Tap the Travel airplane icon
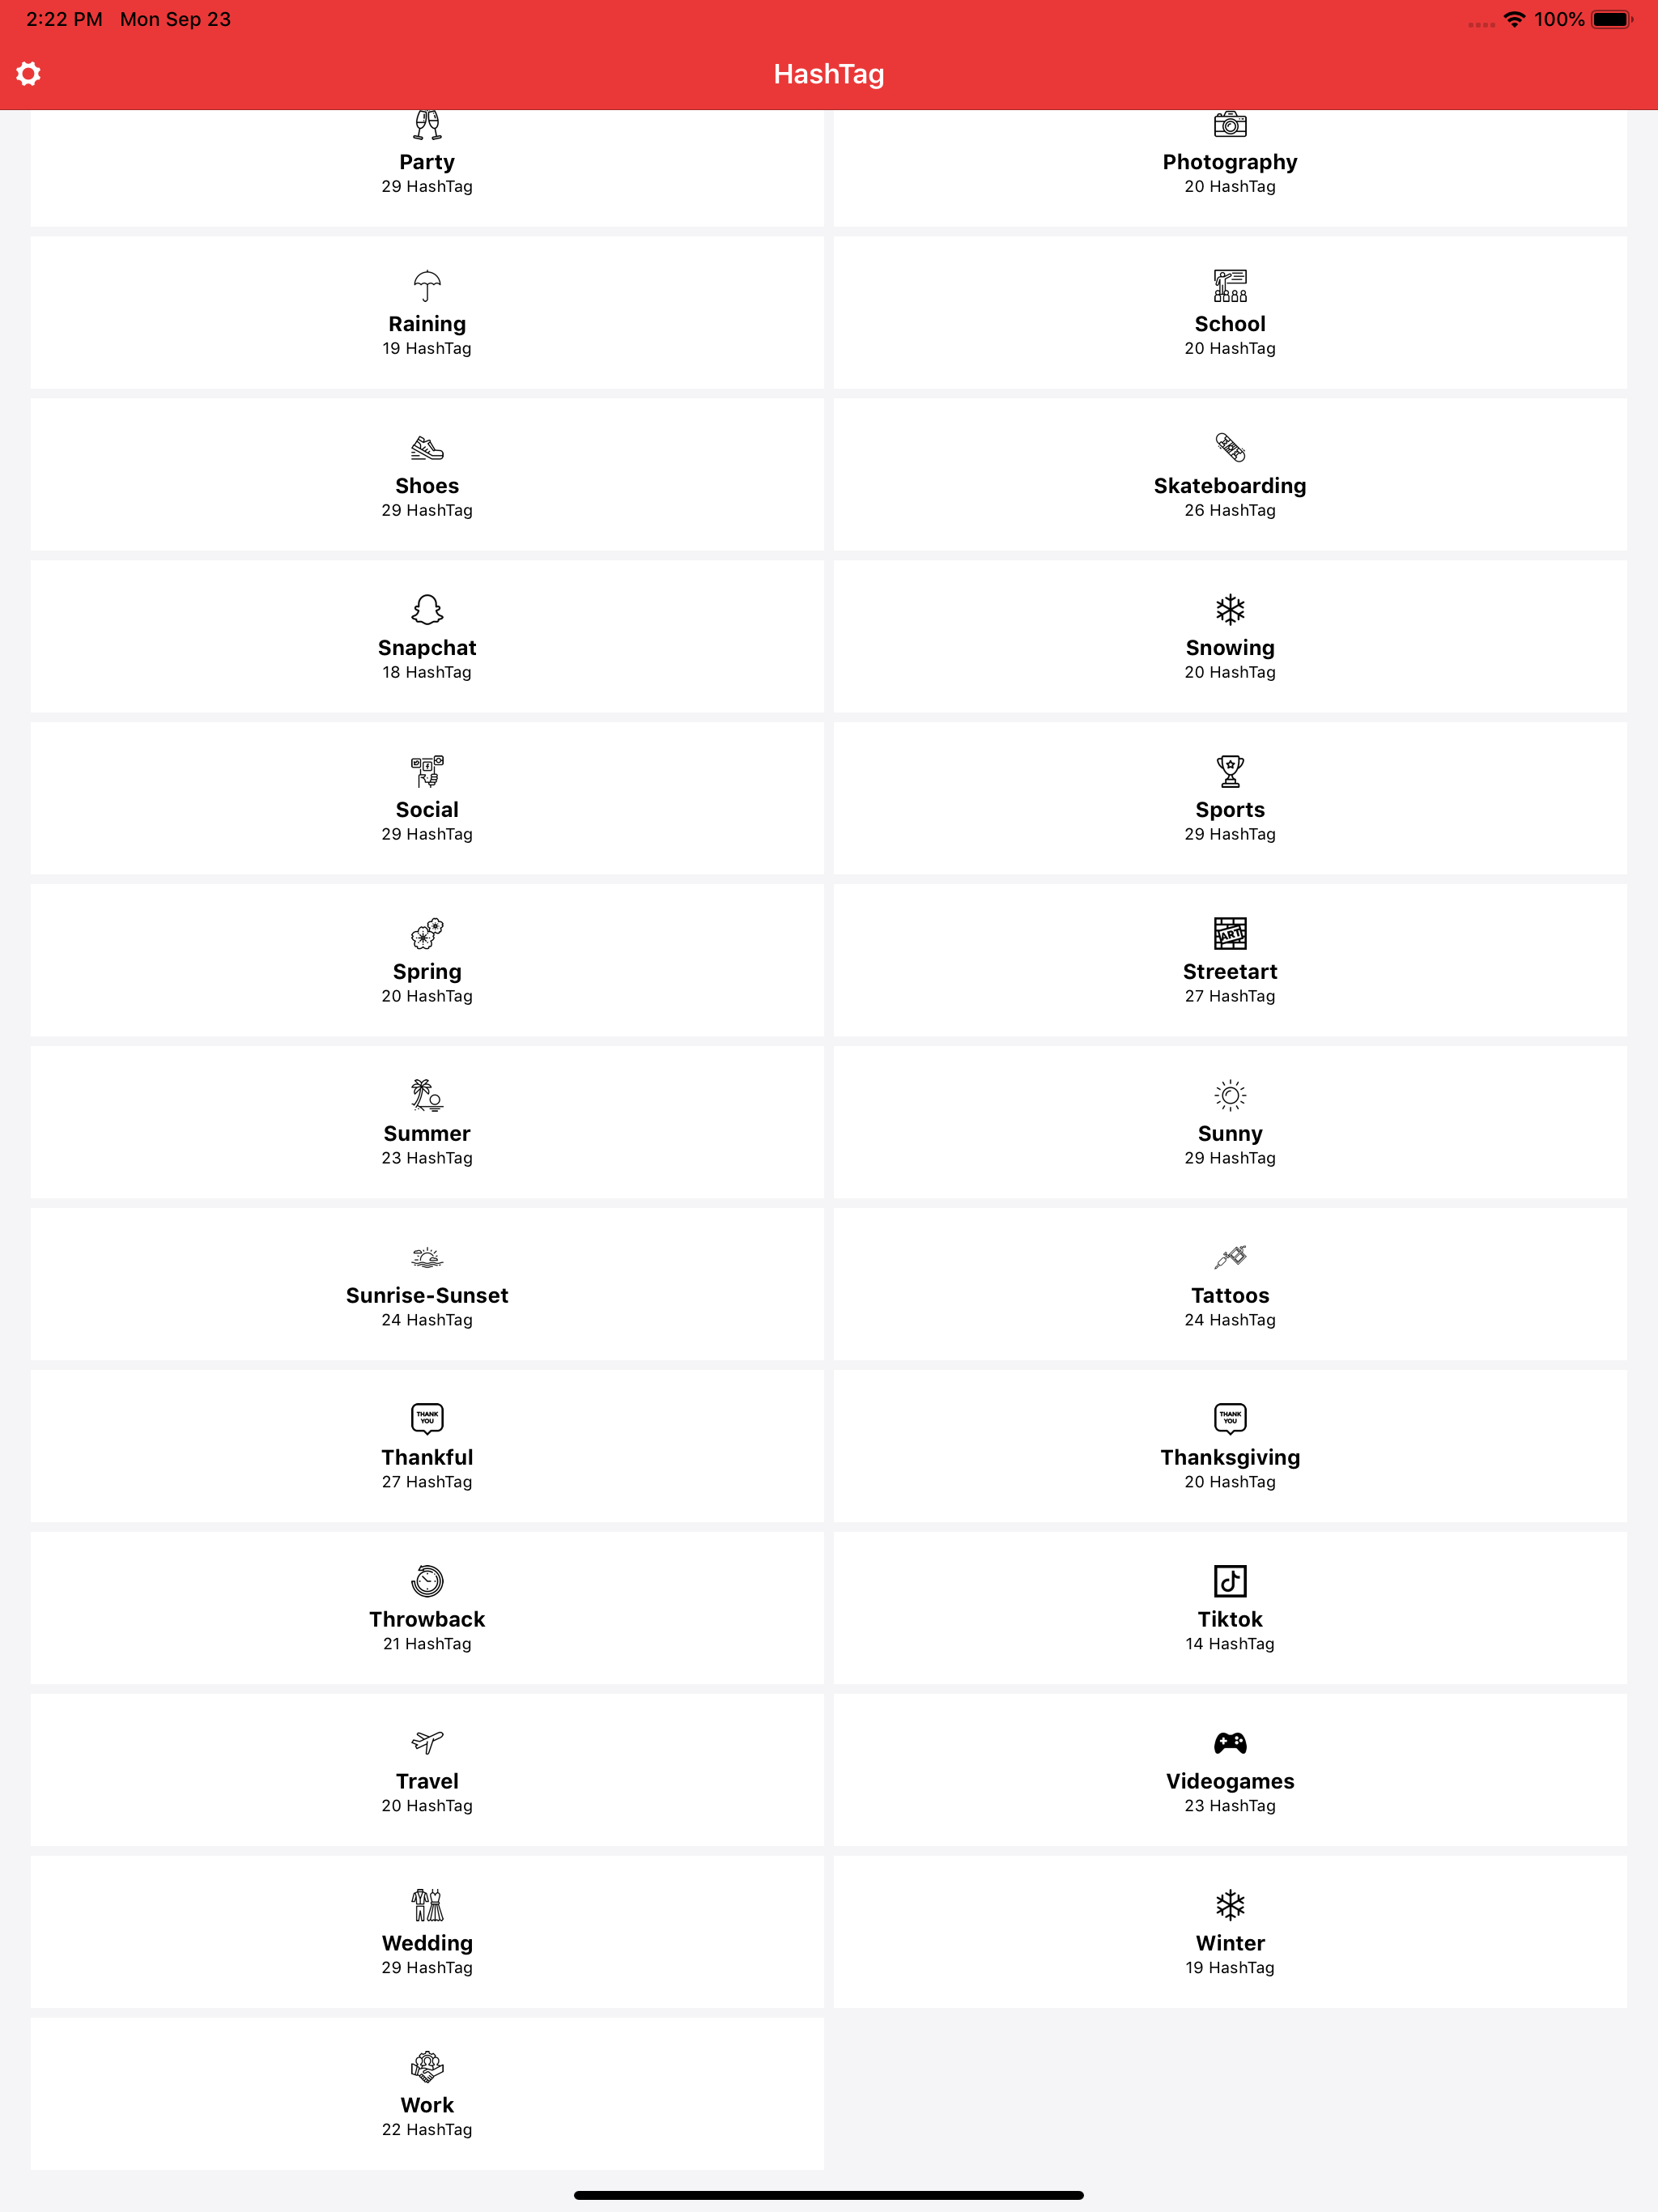Viewport: 1658px width, 2212px height. coord(427,1743)
